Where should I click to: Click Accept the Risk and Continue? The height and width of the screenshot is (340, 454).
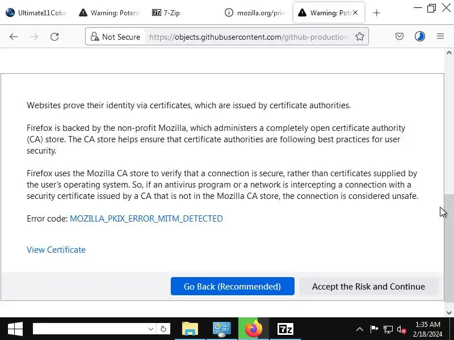(368, 286)
